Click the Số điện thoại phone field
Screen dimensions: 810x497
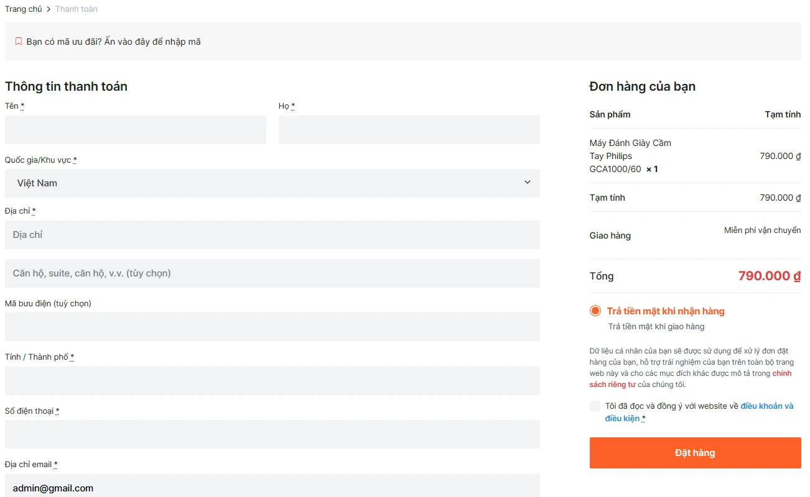click(x=272, y=434)
